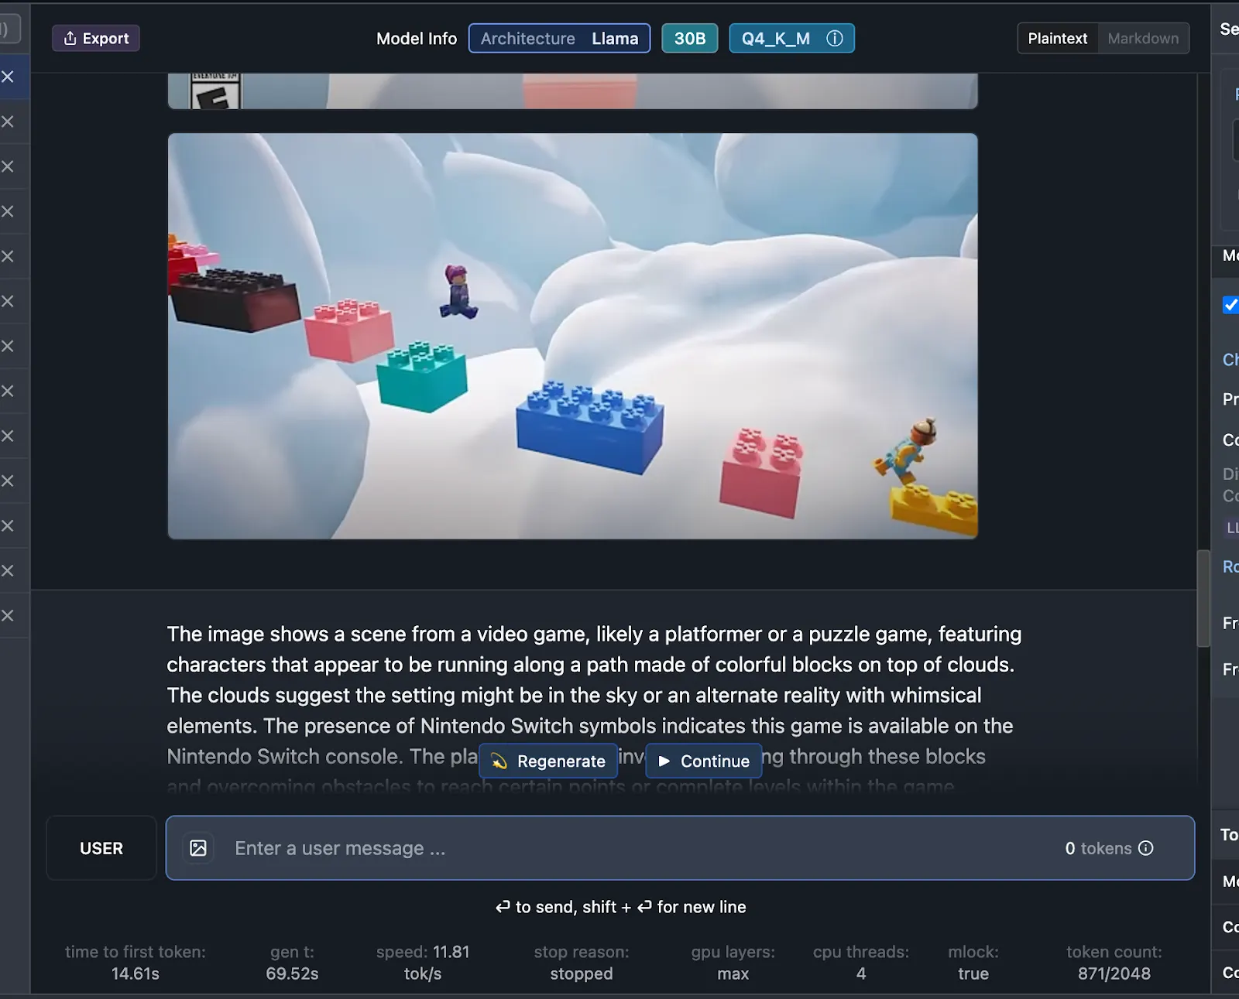Image resolution: width=1239 pixels, height=999 pixels.
Task: Toggle the blue checkbox in right panel
Action: point(1230,305)
